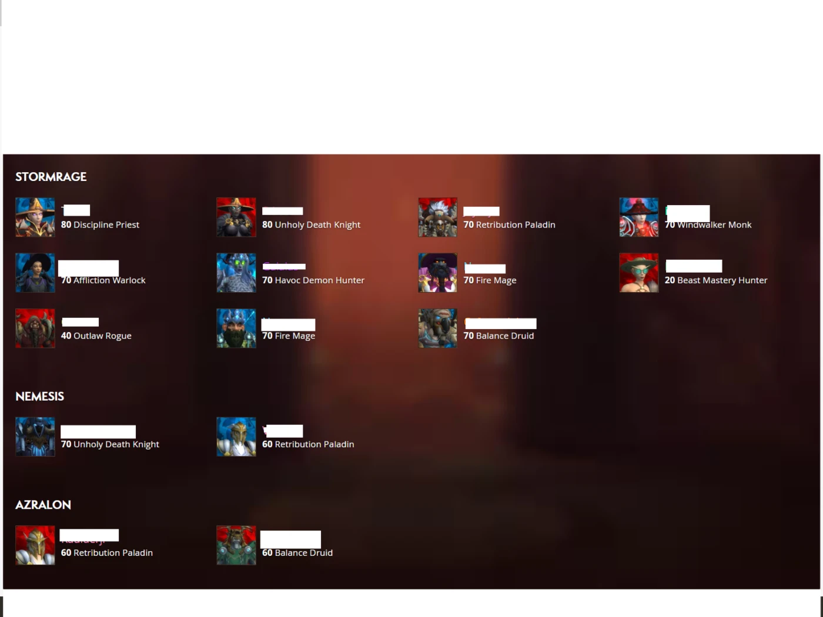This screenshot has height=617, width=823.
Task: Select the Stormrage 70 Balance Druid avatar
Action: (437, 328)
